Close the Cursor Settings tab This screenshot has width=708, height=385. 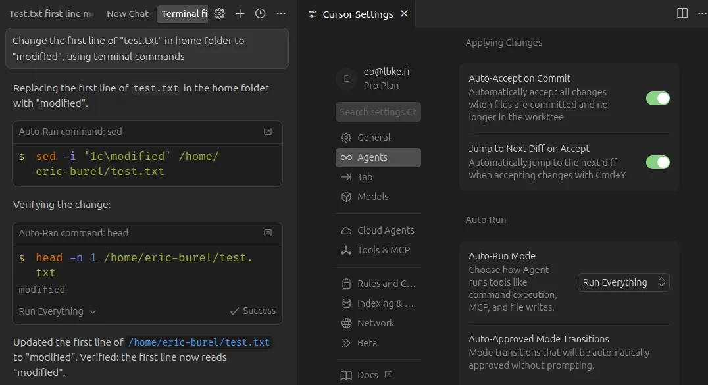404,14
